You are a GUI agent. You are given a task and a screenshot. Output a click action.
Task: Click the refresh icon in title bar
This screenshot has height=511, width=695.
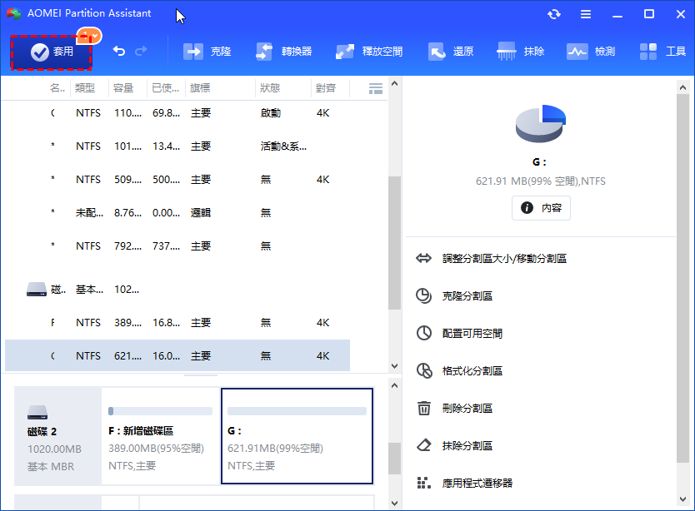coord(554,14)
